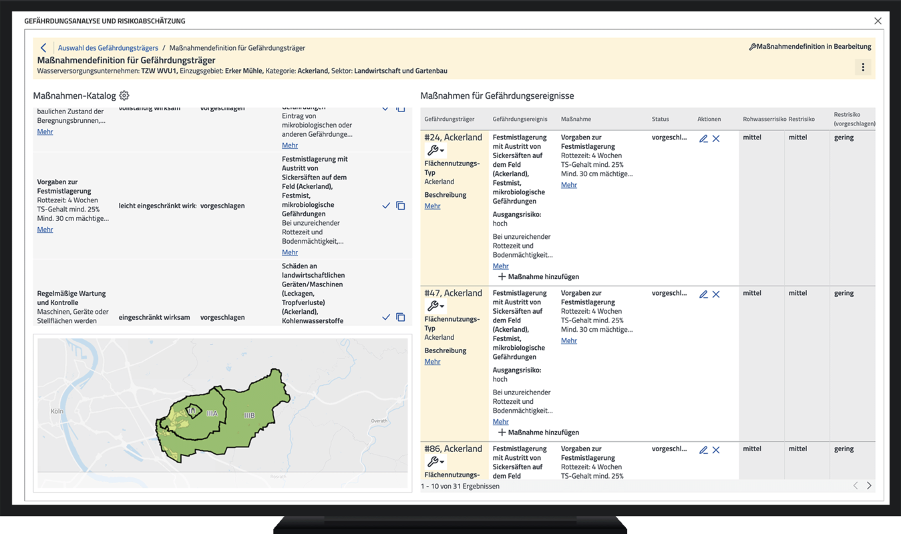
Task: Click '1 - 10 von 31 Ergebnissen' pager text
Action: click(x=460, y=487)
